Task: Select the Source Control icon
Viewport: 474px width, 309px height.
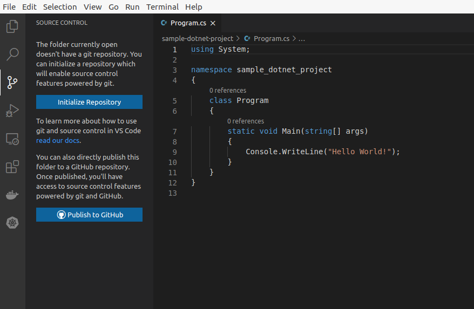Action: tap(12, 83)
